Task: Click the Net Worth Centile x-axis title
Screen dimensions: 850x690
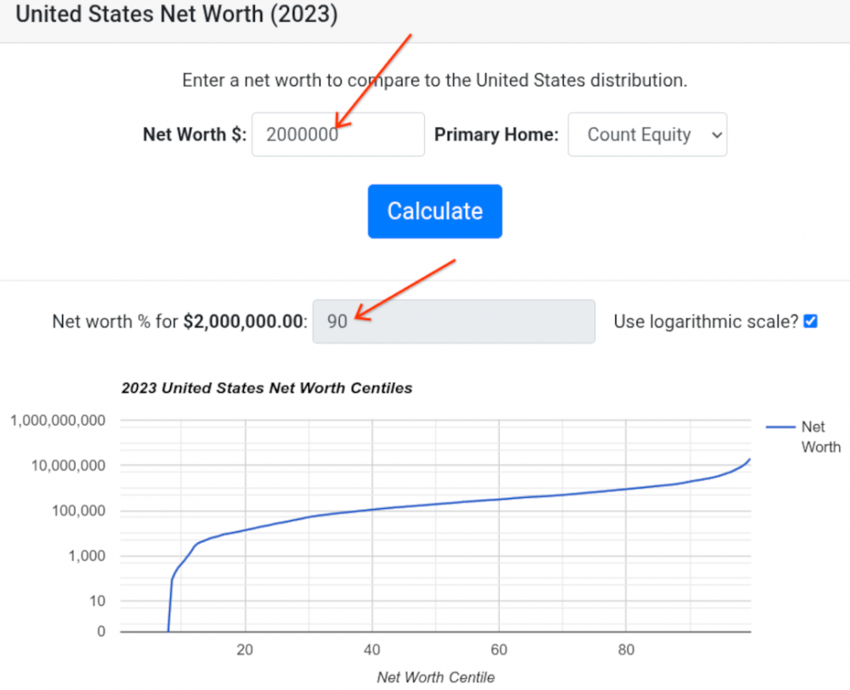Action: pos(435,676)
